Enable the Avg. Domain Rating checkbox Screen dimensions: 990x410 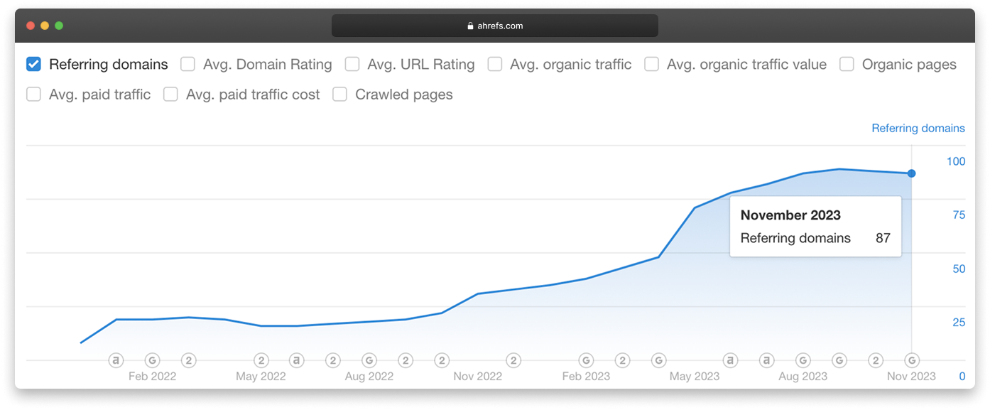pos(187,65)
